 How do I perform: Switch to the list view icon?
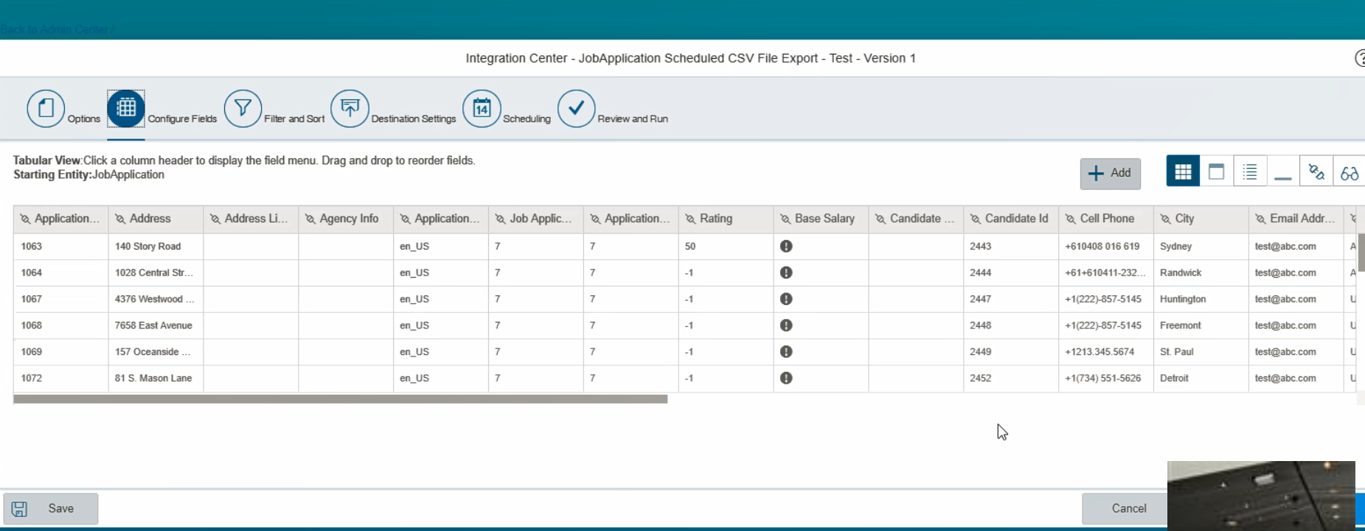(1249, 172)
